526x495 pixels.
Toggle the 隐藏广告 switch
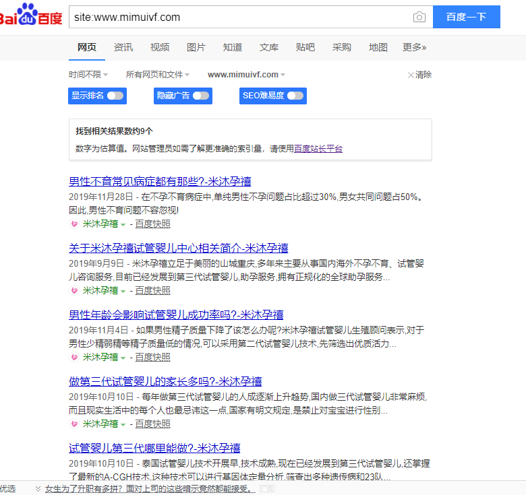coord(200,96)
